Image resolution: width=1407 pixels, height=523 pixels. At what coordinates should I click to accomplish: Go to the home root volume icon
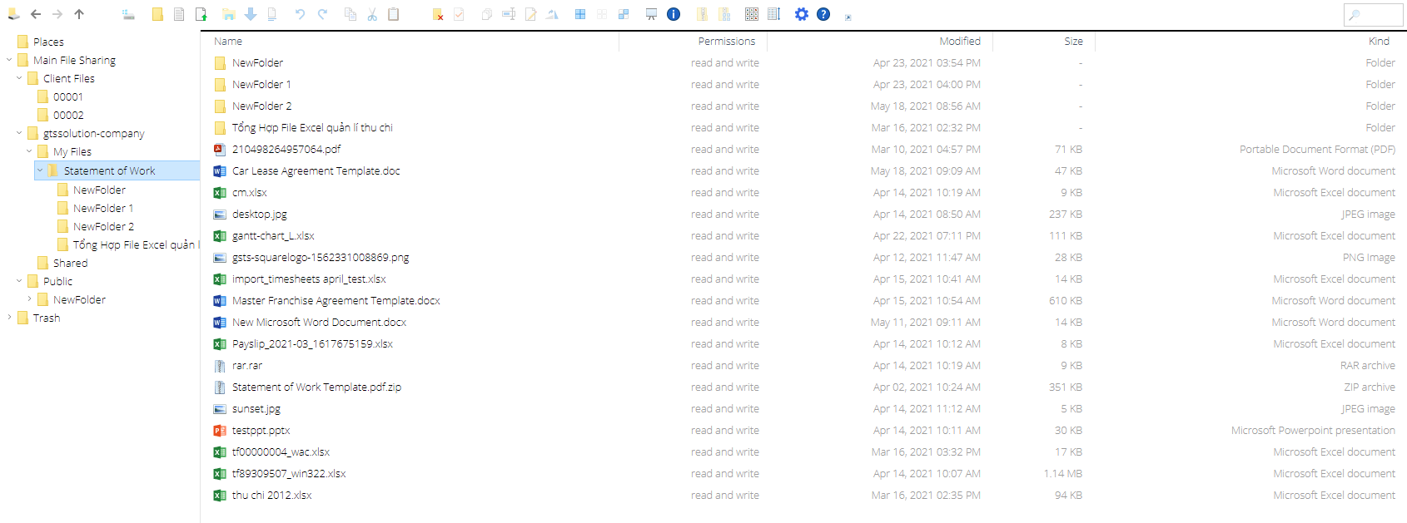pos(13,14)
